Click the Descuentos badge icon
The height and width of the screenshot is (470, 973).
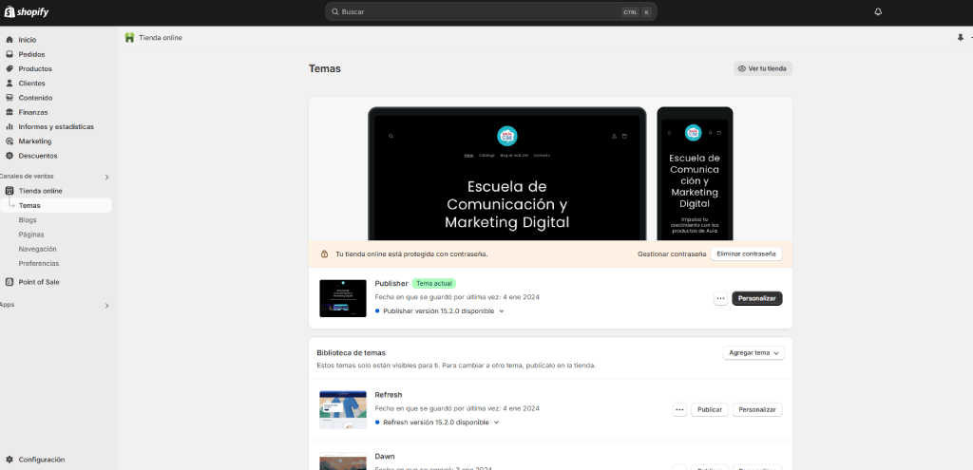point(10,156)
